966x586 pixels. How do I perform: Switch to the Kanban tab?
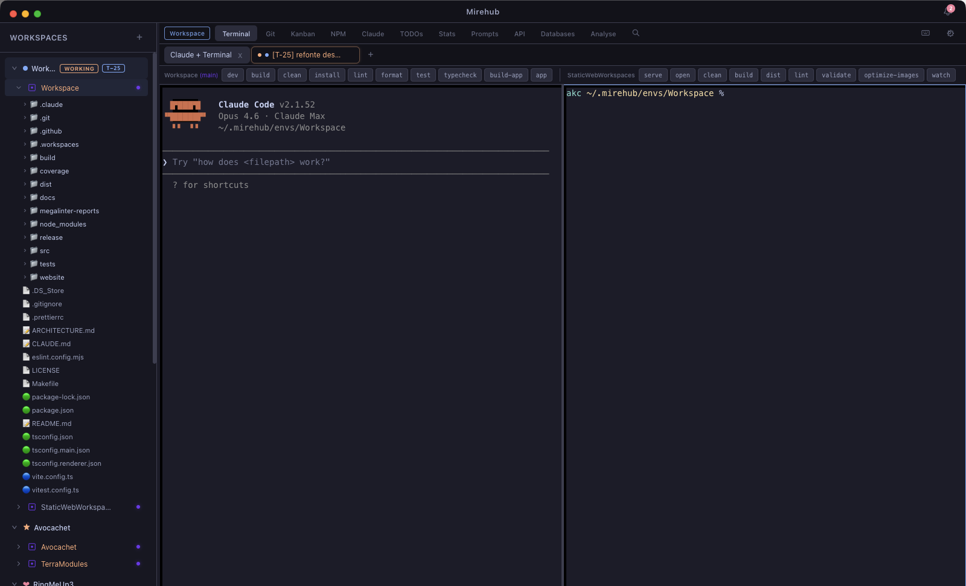(x=302, y=34)
